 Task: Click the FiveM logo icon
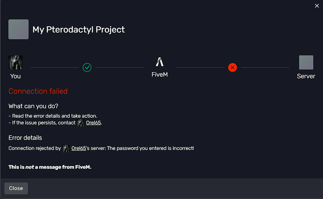[160, 62]
